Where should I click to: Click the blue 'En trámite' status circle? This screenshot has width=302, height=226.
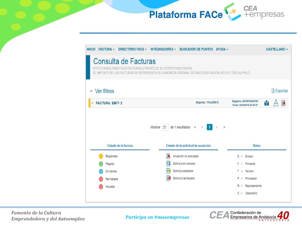tap(101, 171)
